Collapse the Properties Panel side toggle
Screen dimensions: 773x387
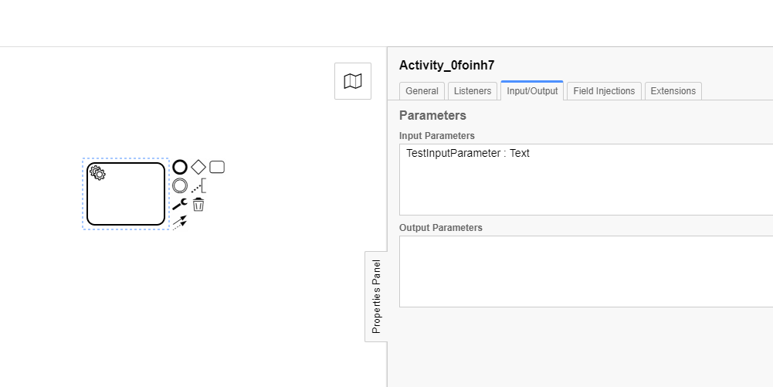pyautogui.click(x=376, y=297)
